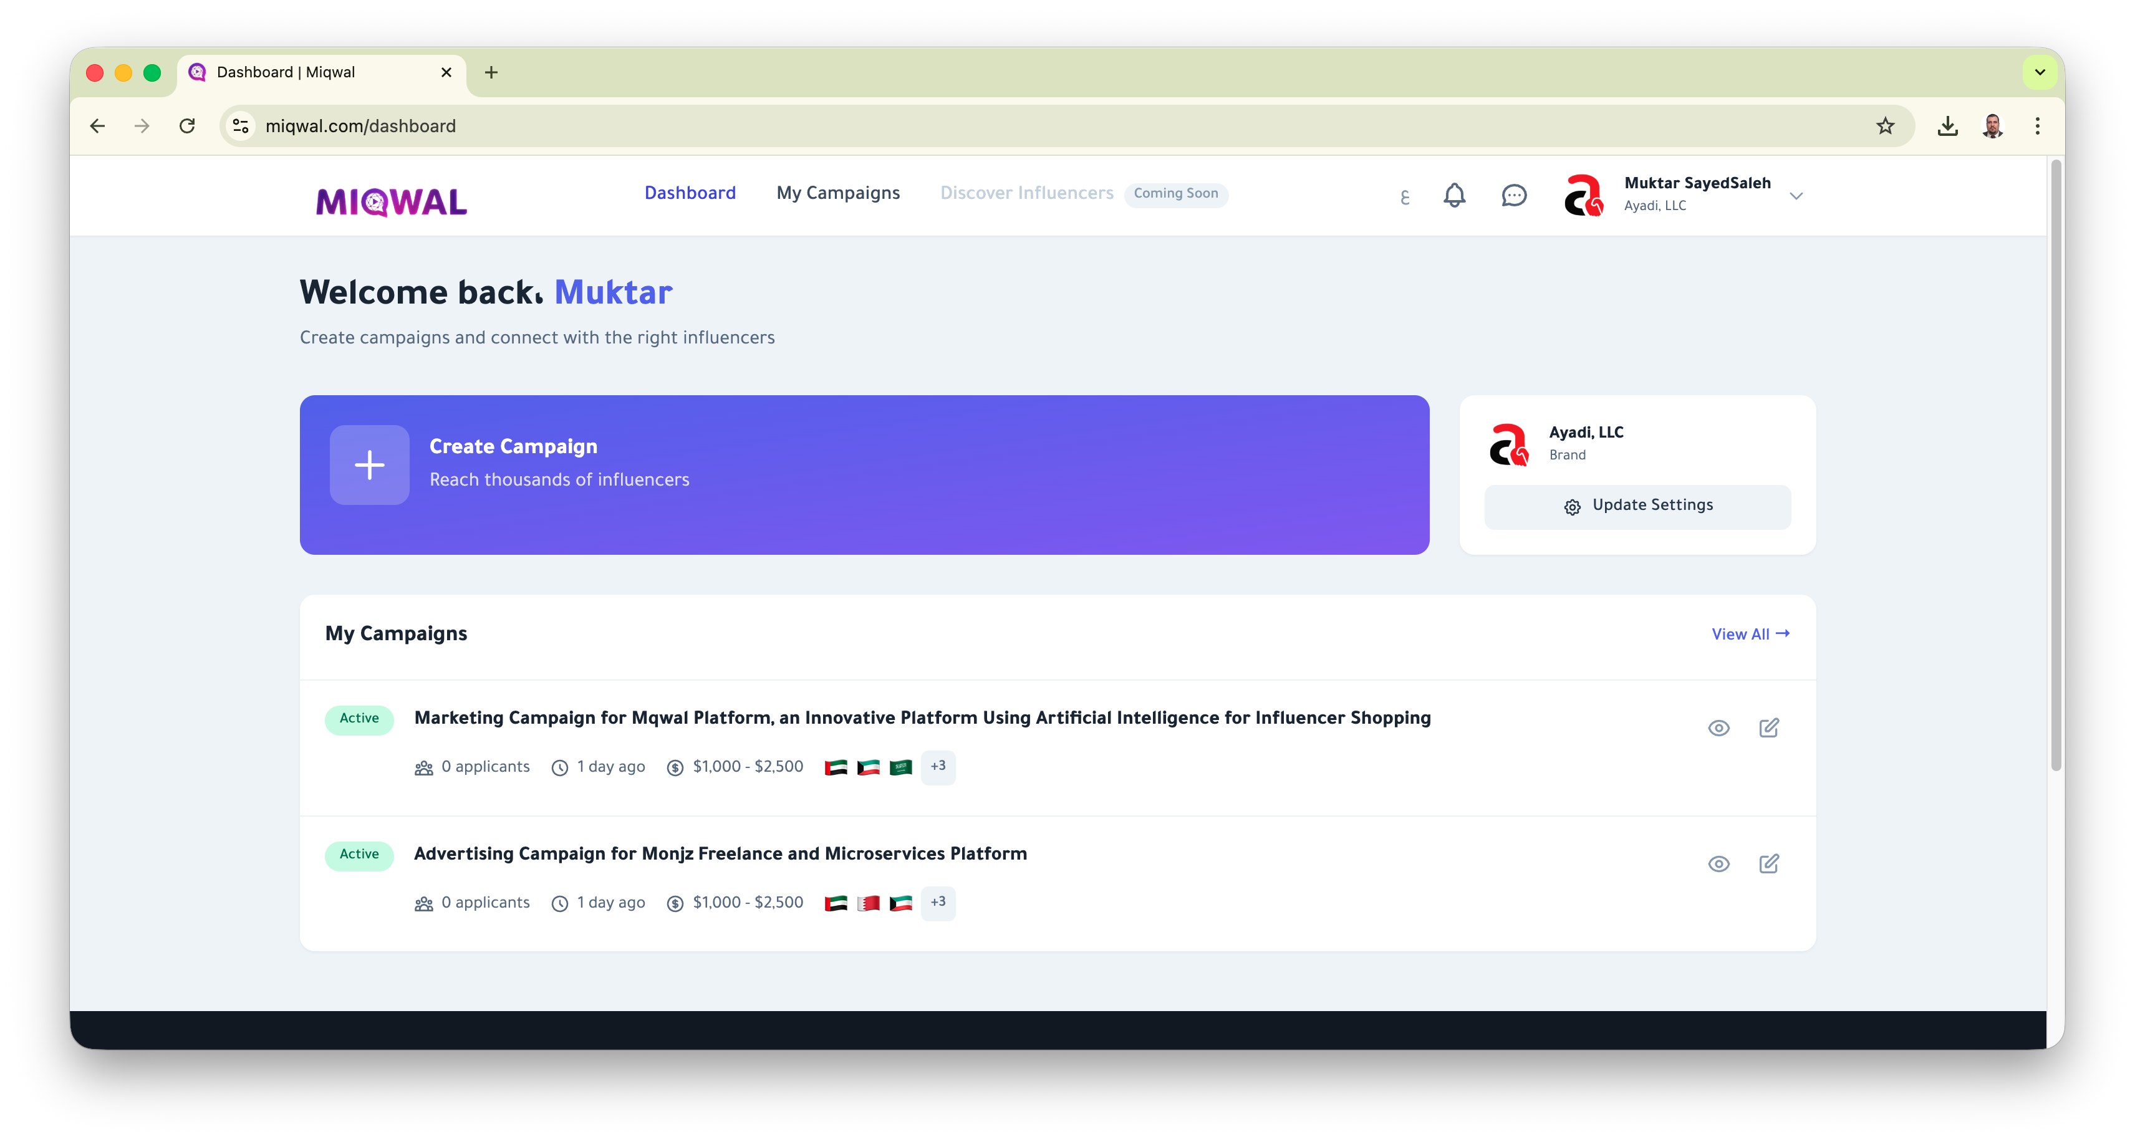Click the page vertical scrollbar
The height and width of the screenshot is (1142, 2135).
(2055, 464)
